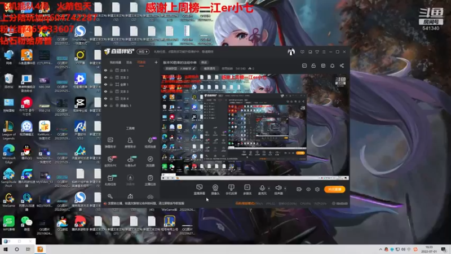Image resolution: width=451 pixels, height=254 pixels.
Task: Select the League of Legends desktop icon
Action: tap(8, 130)
